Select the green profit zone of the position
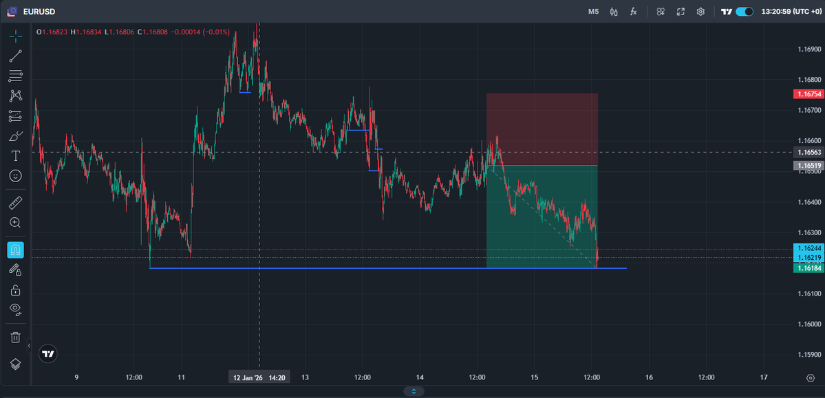825x398 pixels. (542, 217)
